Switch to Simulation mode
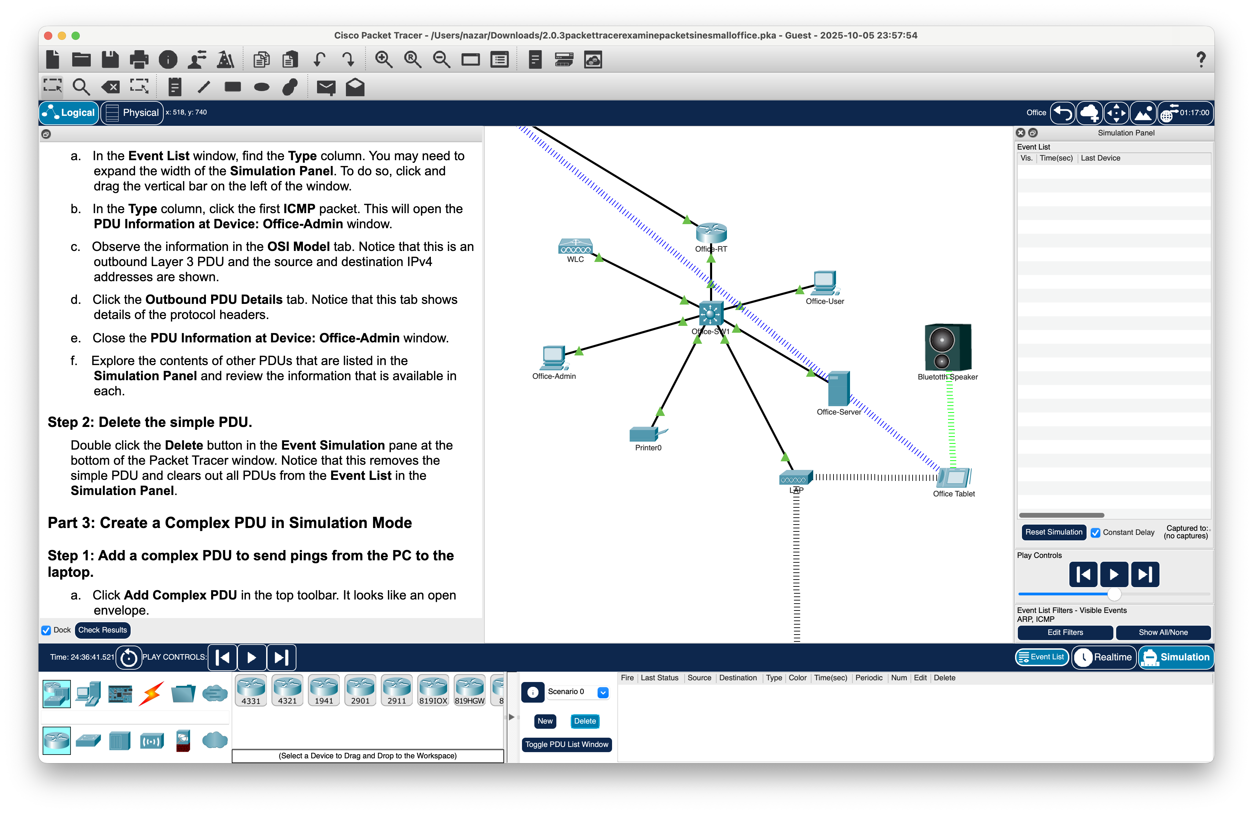This screenshot has width=1253, height=814. click(x=1177, y=657)
